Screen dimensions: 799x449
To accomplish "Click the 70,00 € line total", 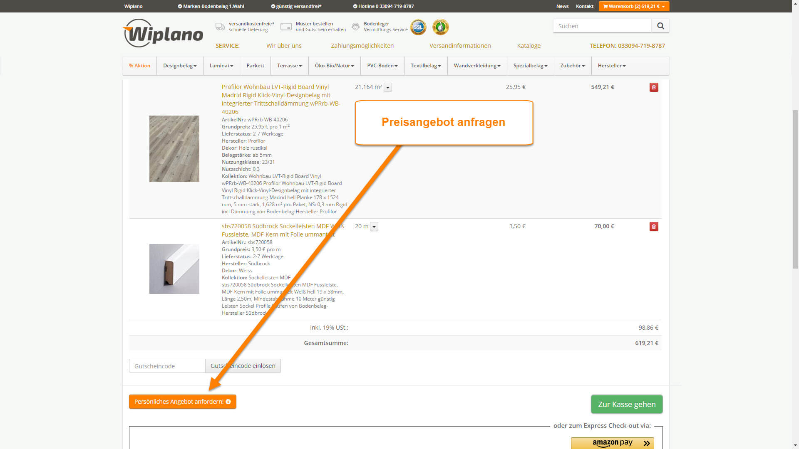I will [604, 226].
